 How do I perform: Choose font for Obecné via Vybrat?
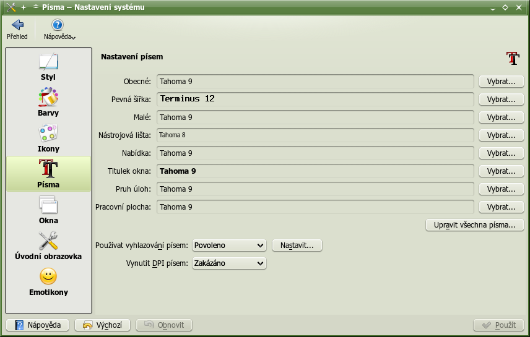pyautogui.click(x=502, y=82)
